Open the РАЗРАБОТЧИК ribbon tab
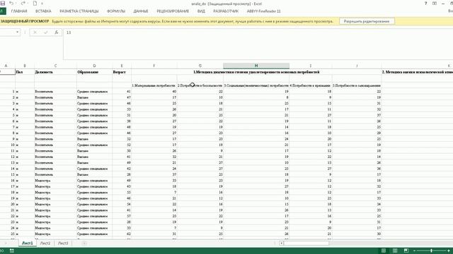The width and height of the screenshot is (453, 254). point(226,11)
